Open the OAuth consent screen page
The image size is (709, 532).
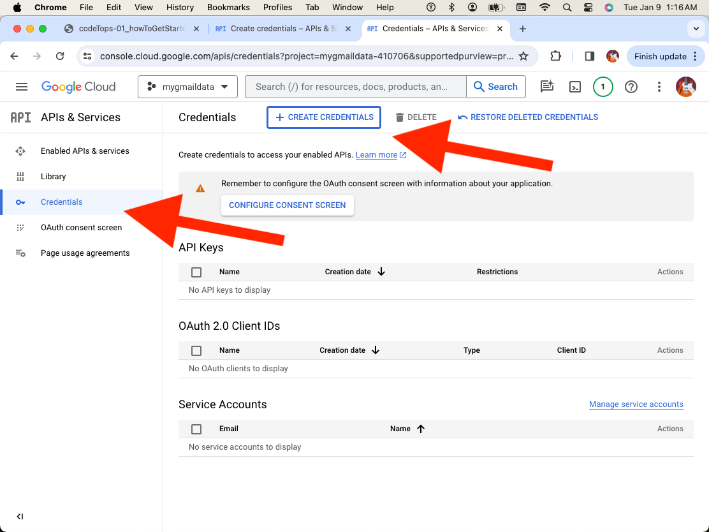click(82, 228)
